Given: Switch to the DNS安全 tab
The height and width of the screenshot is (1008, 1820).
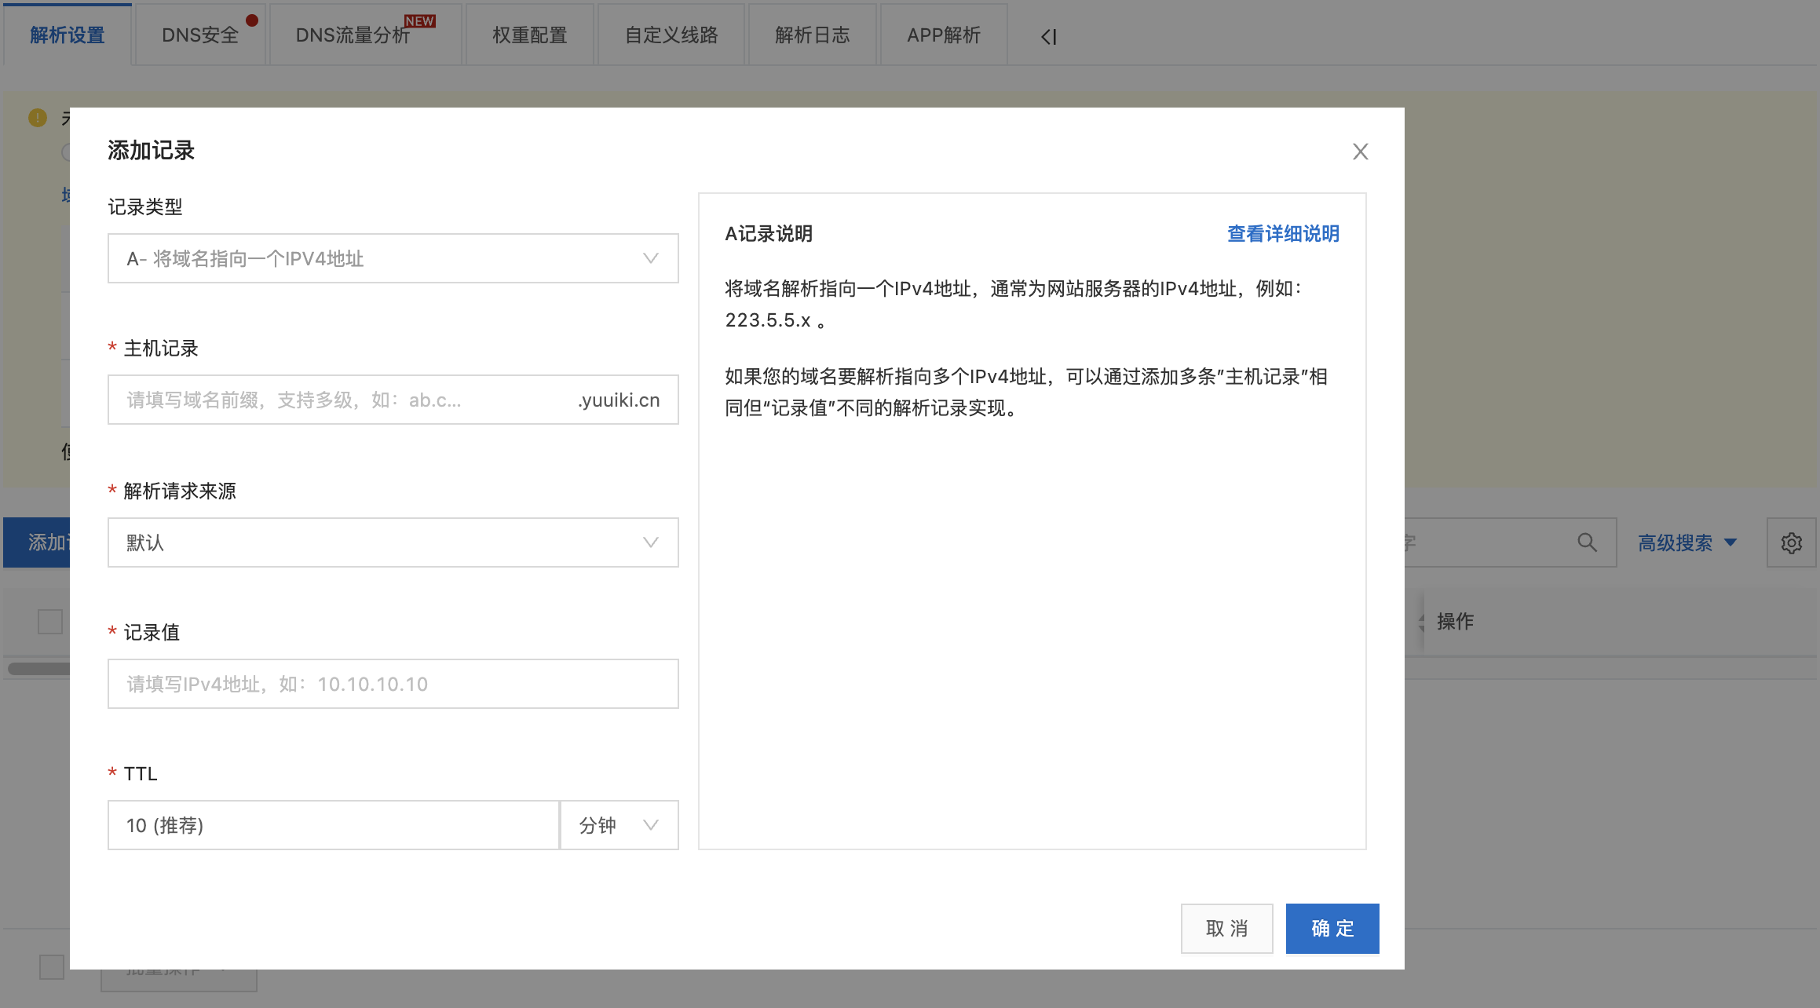Looking at the screenshot, I should (x=200, y=35).
